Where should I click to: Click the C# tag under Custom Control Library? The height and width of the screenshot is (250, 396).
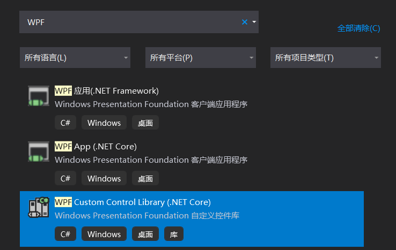[x=65, y=234]
